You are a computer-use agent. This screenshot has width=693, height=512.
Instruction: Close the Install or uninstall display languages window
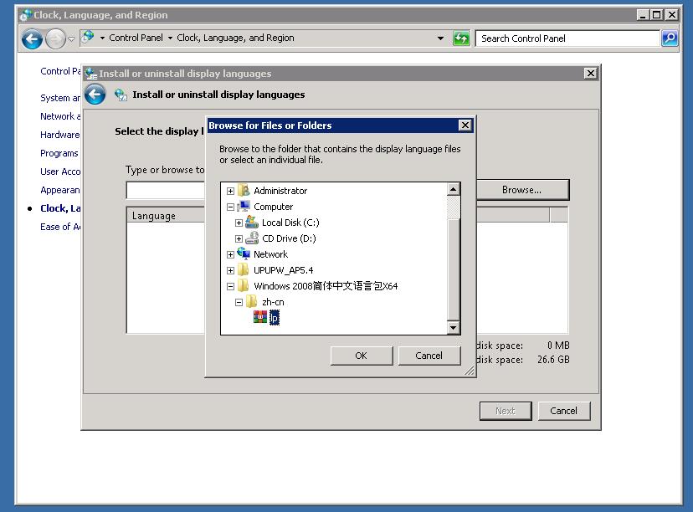coord(590,74)
